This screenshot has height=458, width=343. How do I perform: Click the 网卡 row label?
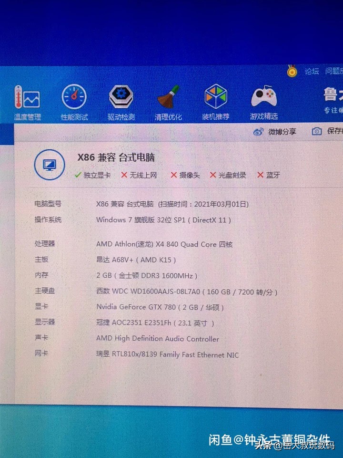(x=41, y=354)
